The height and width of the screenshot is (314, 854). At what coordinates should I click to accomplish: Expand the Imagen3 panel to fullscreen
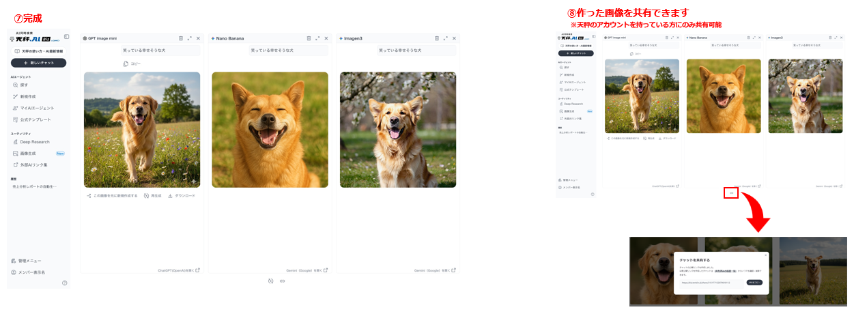445,38
